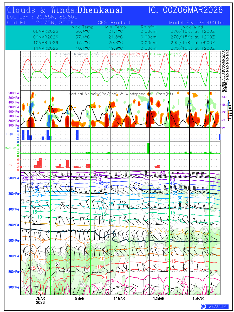Click the High cloud panel label
Viewport: 234px width, 312px height.
(x=10, y=134)
